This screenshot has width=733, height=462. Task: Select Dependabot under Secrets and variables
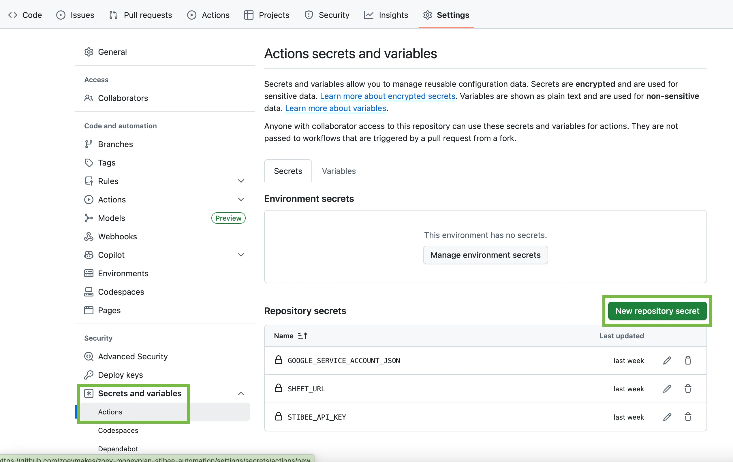pos(118,449)
